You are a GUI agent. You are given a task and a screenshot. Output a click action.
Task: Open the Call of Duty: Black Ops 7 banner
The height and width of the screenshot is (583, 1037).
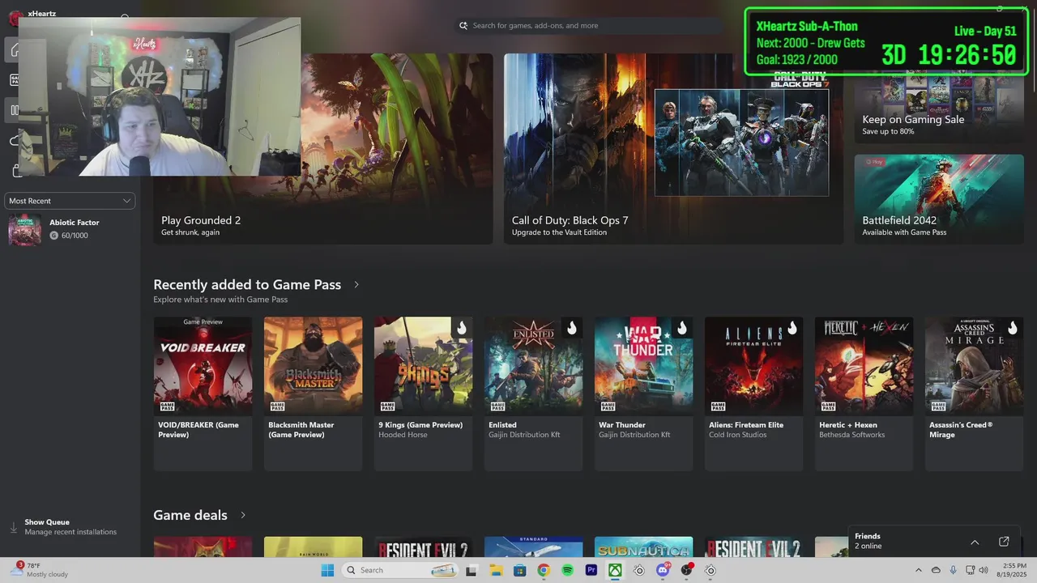tap(673, 149)
